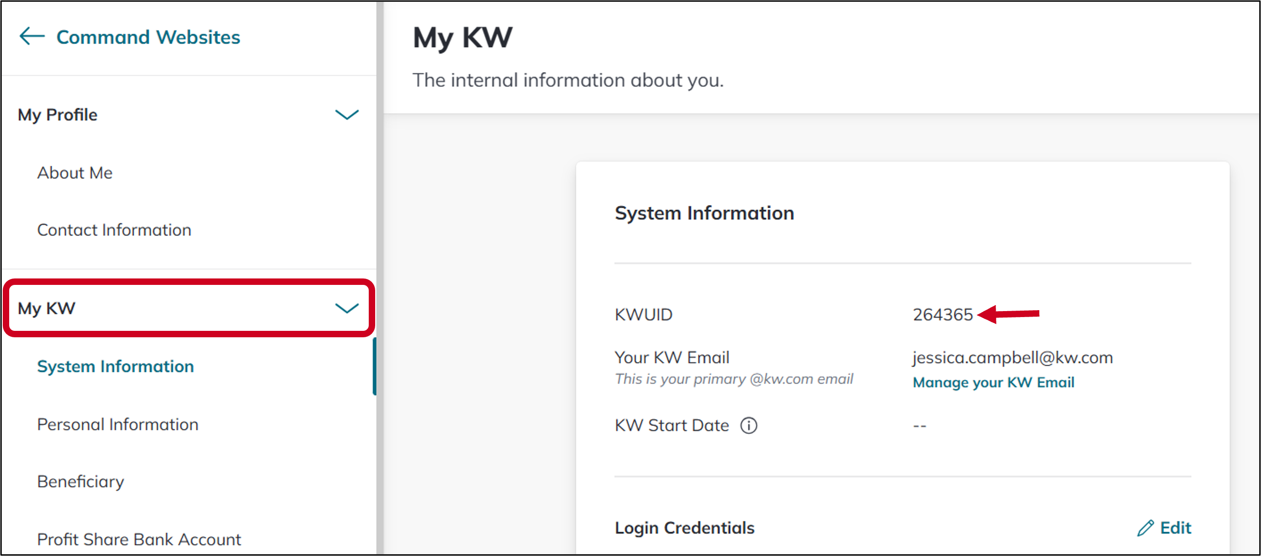
Task: Click the KWUID number 264365
Action: (942, 314)
